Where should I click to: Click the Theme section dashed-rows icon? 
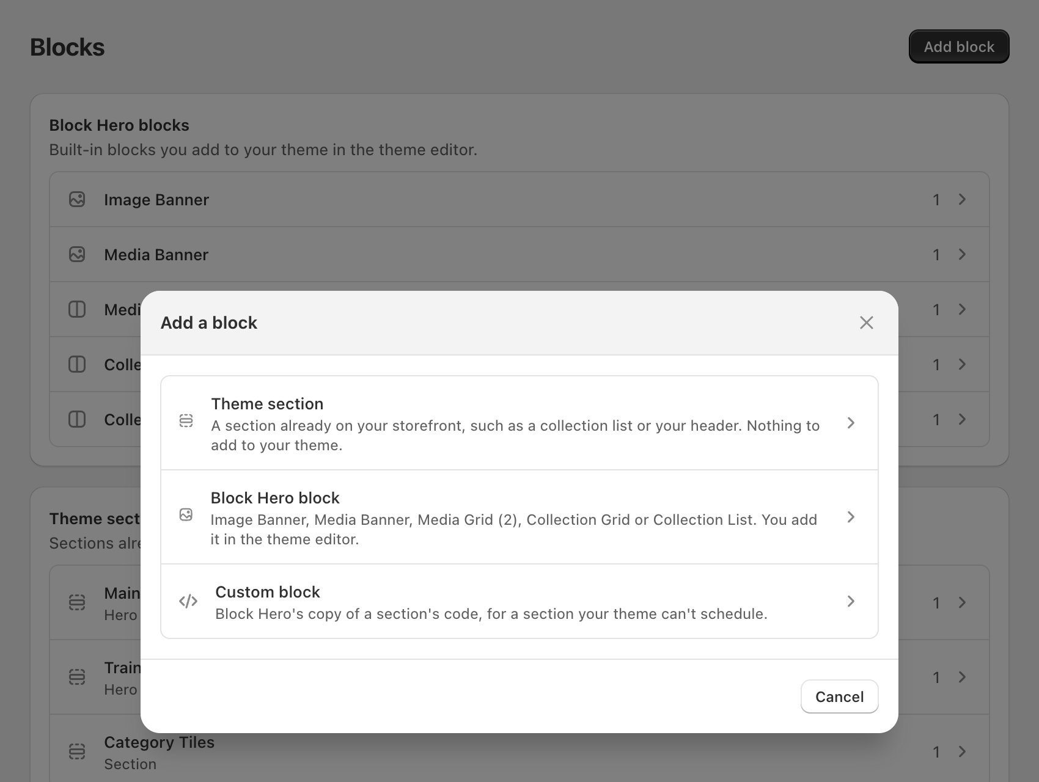(x=186, y=421)
